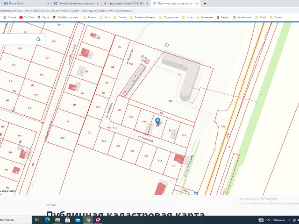Click parcel 516 on the map

(184, 135)
